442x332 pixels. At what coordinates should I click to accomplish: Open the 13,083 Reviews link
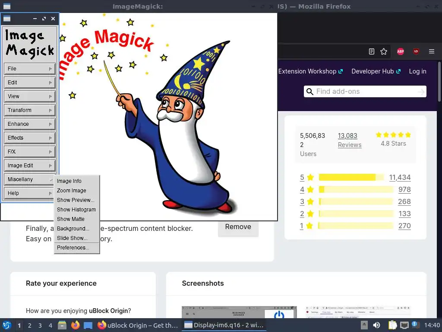[x=350, y=140]
